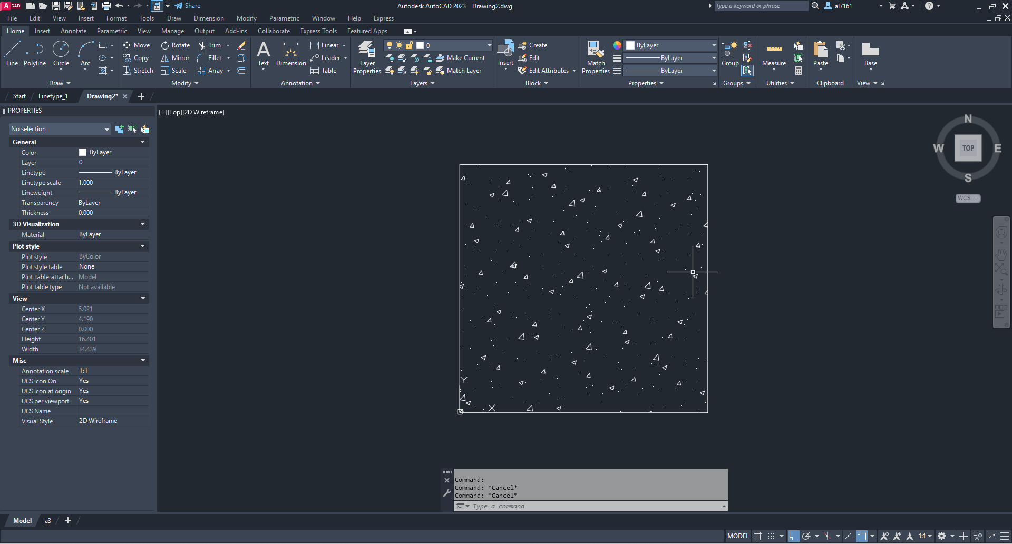Select the Erase tool icon
The width and height of the screenshot is (1012, 544).
241,45
